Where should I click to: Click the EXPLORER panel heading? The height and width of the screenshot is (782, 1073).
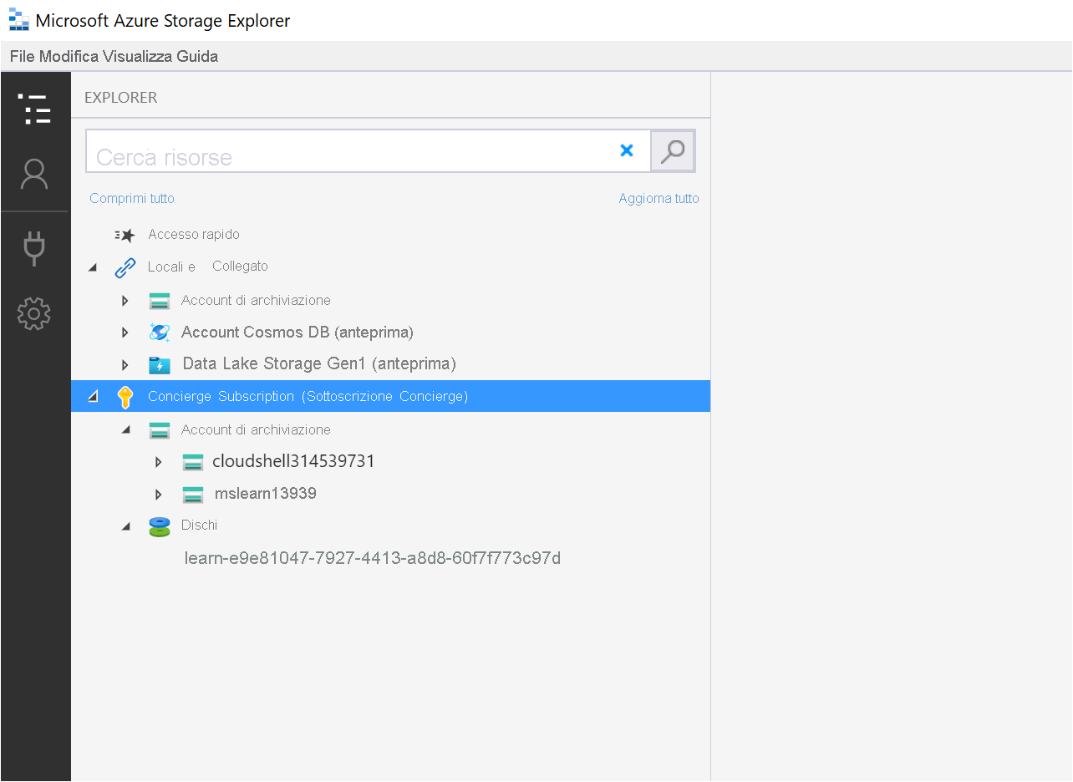[x=121, y=98]
